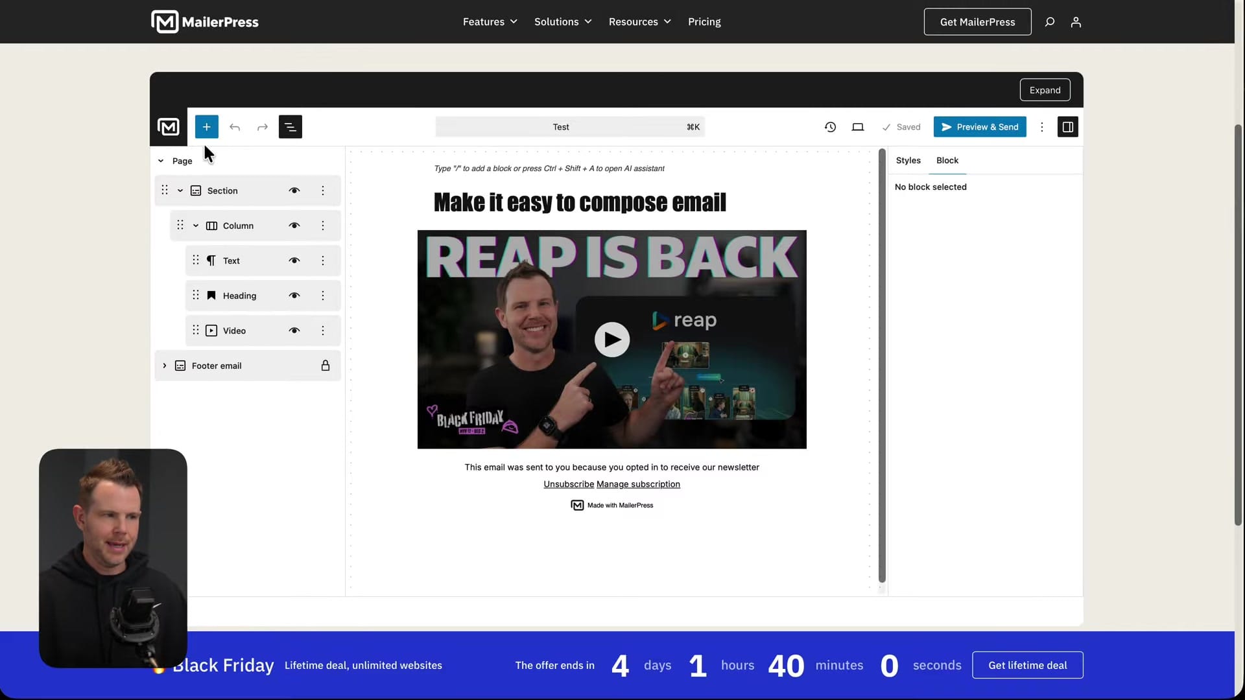Click the Get MailerPress button

pyautogui.click(x=977, y=21)
